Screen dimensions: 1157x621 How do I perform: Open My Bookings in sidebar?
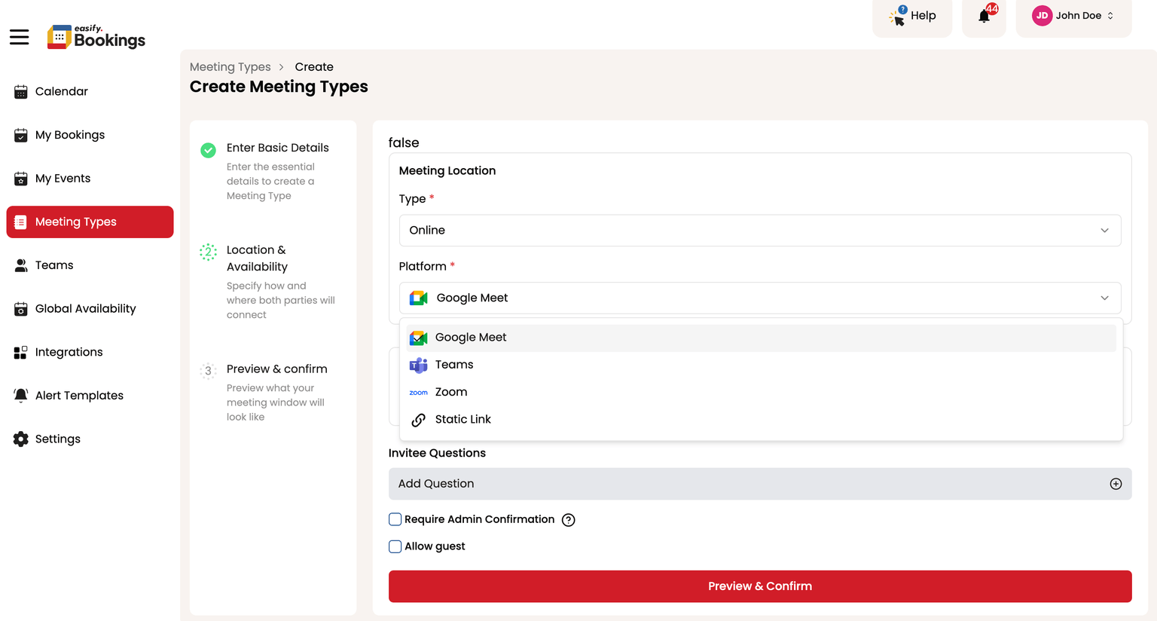pyautogui.click(x=90, y=135)
